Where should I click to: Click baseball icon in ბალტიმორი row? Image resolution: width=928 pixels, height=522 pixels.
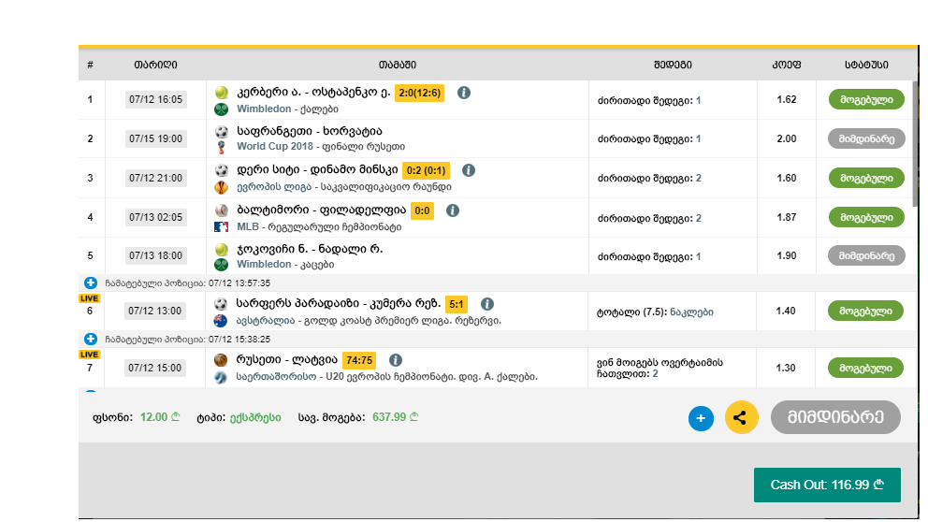click(x=222, y=210)
